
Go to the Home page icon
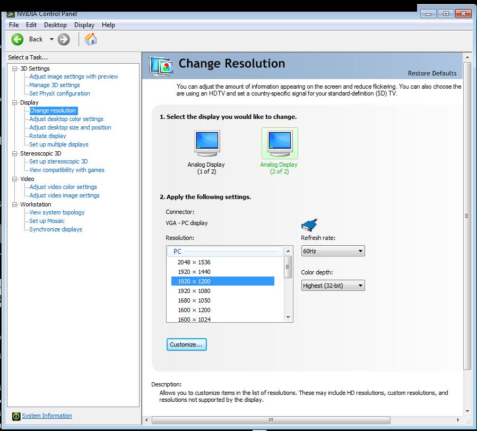91,39
